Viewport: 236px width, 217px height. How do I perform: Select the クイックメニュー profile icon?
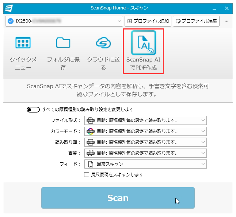click(x=23, y=43)
